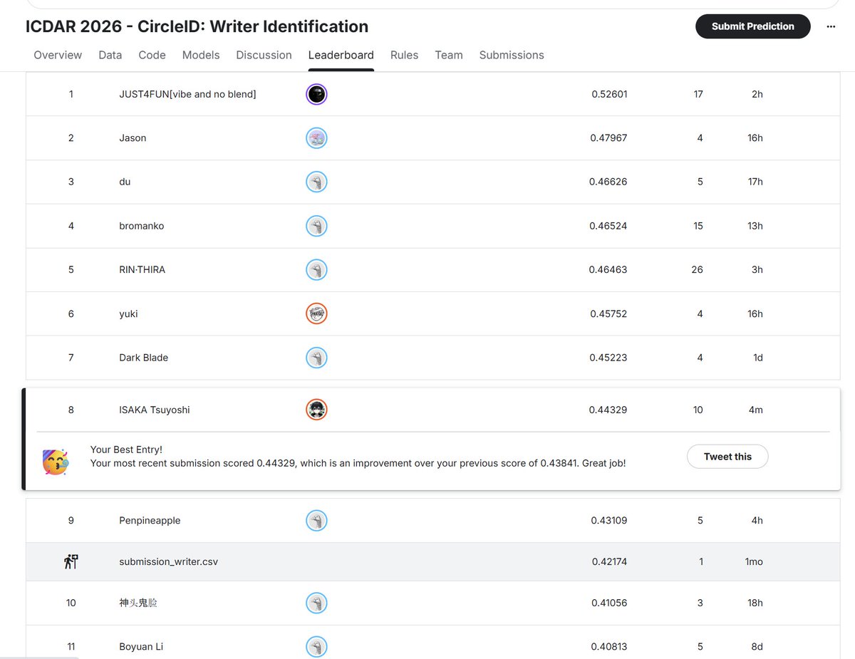Click the last submission time 4m
The image size is (855, 659).
pos(755,410)
